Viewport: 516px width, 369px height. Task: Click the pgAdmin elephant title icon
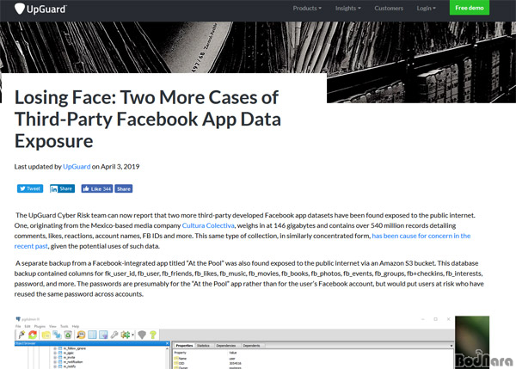pyautogui.click(x=18, y=318)
